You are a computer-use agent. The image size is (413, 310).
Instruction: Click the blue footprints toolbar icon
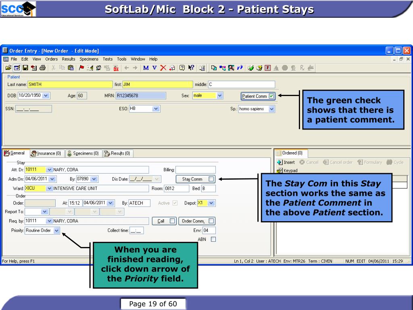pos(240,68)
